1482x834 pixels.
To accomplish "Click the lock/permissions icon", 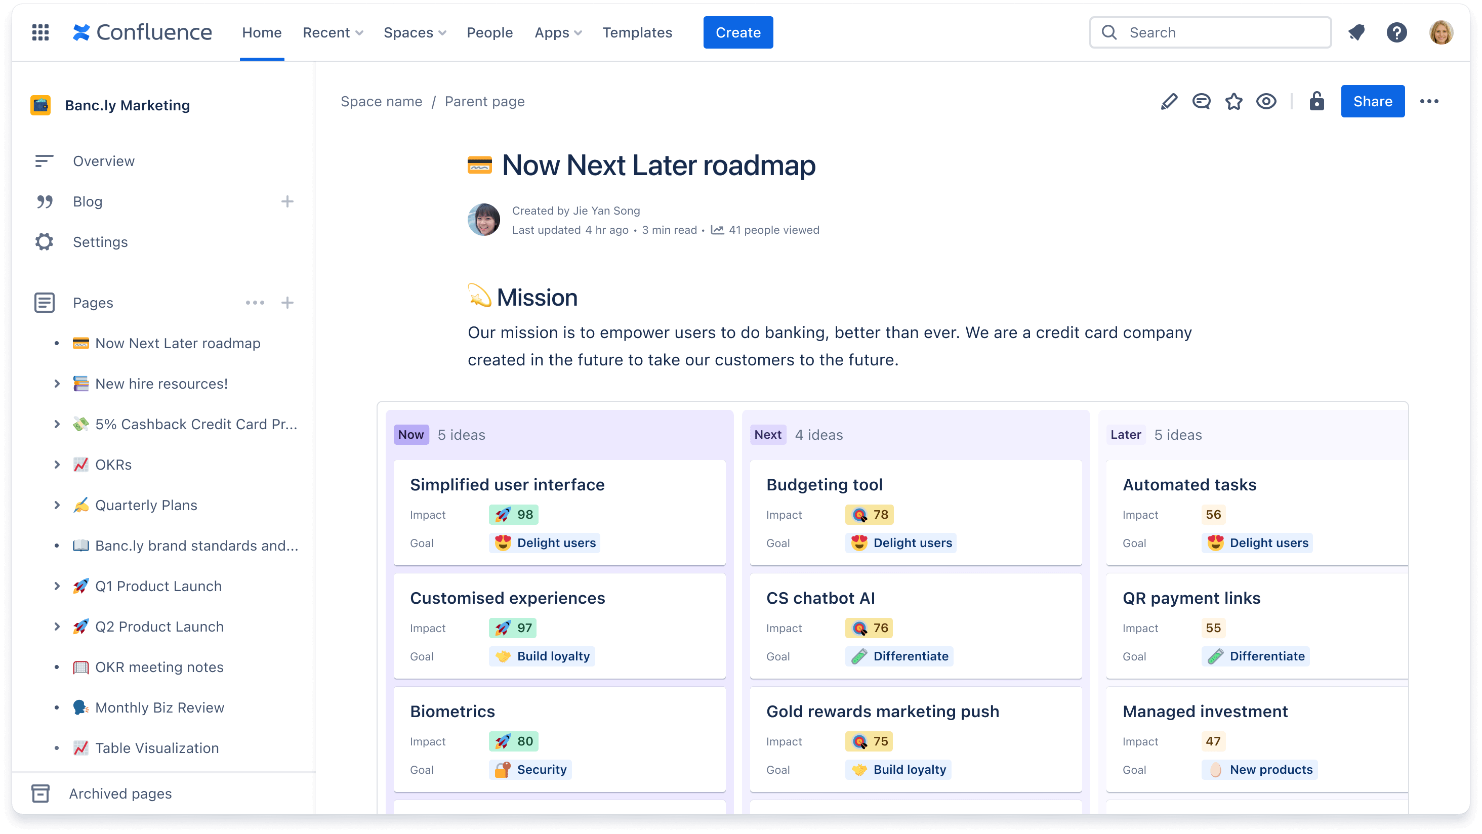I will tap(1316, 101).
